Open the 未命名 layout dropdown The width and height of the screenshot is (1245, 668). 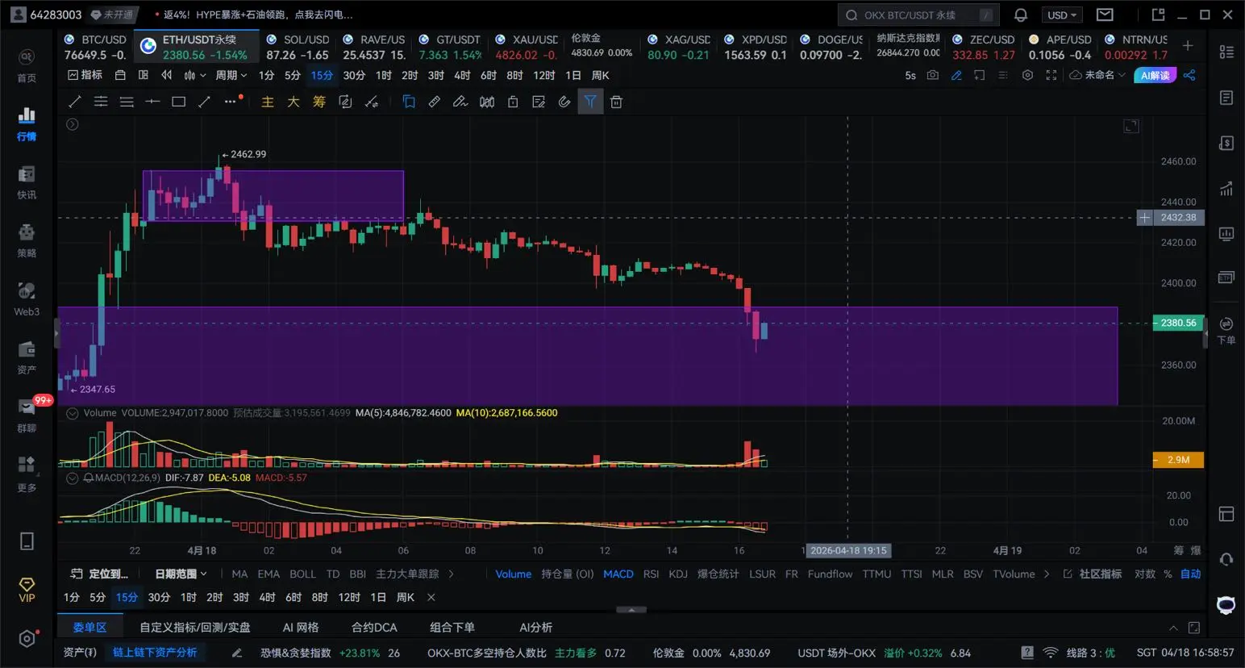point(1097,75)
